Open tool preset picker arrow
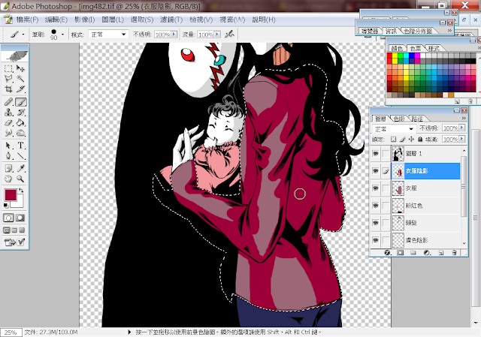Image resolution: width=481 pixels, height=337 pixels. (23, 35)
